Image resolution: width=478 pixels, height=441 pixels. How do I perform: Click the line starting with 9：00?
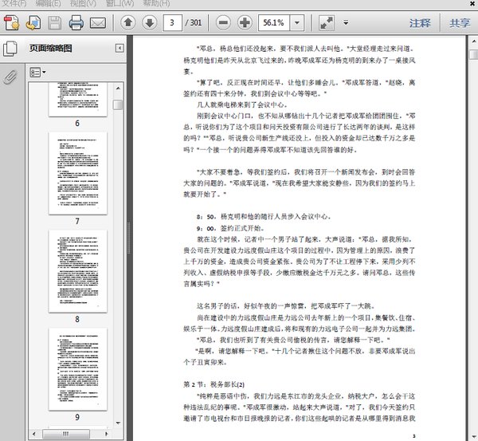click(230, 228)
